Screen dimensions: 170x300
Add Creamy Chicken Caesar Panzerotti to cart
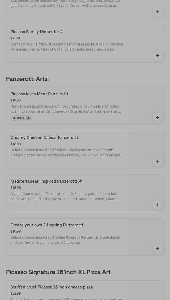[158, 161]
